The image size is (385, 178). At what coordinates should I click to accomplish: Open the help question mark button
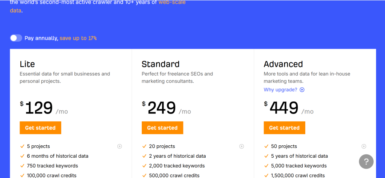[x=366, y=161]
